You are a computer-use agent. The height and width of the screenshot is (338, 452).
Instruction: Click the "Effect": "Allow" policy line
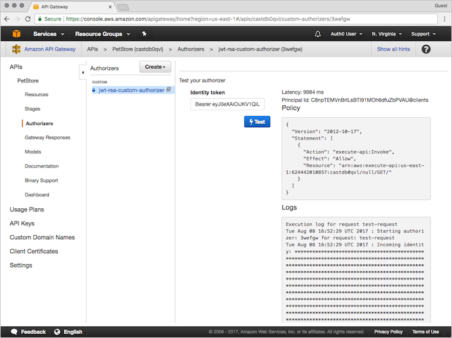pyautogui.click(x=330, y=159)
